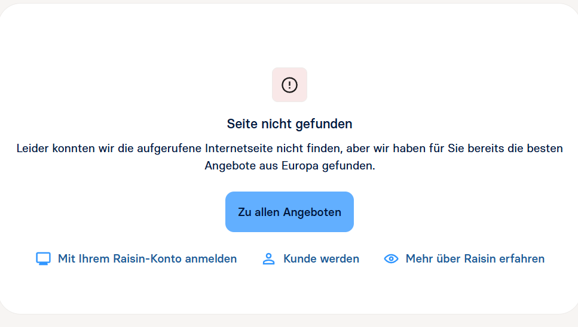578x327 pixels.
Task: Click the monitor icon beside Raisin-Konto login
Action: click(x=43, y=258)
